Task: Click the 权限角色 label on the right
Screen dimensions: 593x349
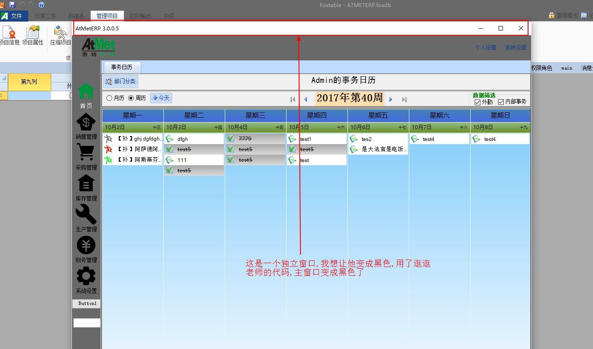Action: [542, 68]
